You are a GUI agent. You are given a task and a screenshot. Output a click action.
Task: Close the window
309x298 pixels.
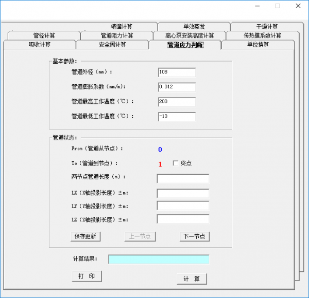[x=298, y=6]
